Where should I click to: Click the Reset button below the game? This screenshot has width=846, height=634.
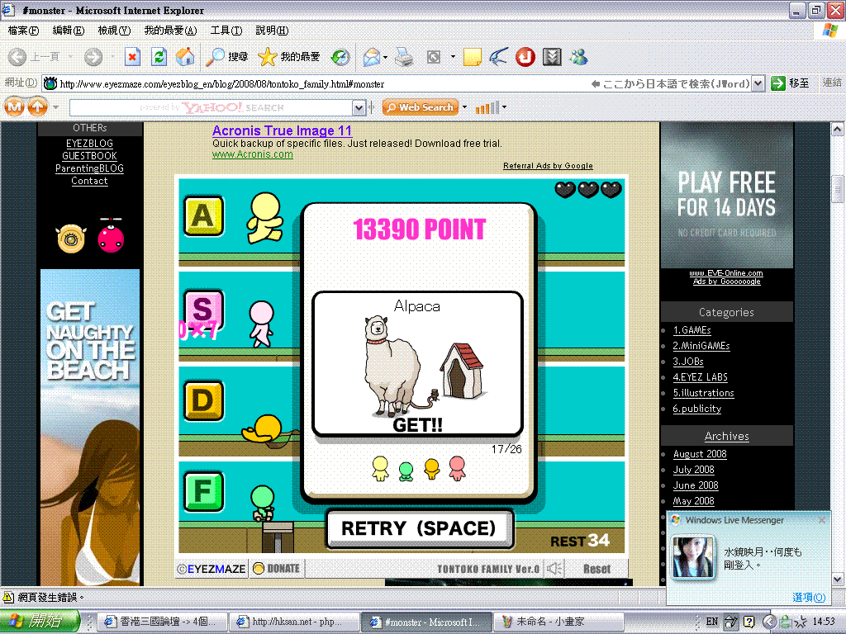596,569
